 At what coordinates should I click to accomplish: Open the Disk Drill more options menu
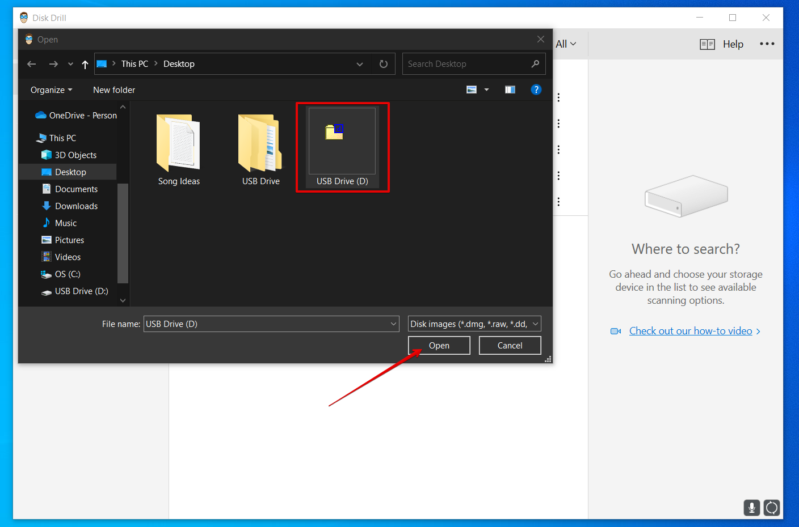click(767, 44)
